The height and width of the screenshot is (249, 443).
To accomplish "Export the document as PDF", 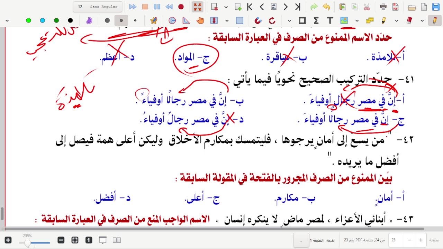I will coord(395,7).
